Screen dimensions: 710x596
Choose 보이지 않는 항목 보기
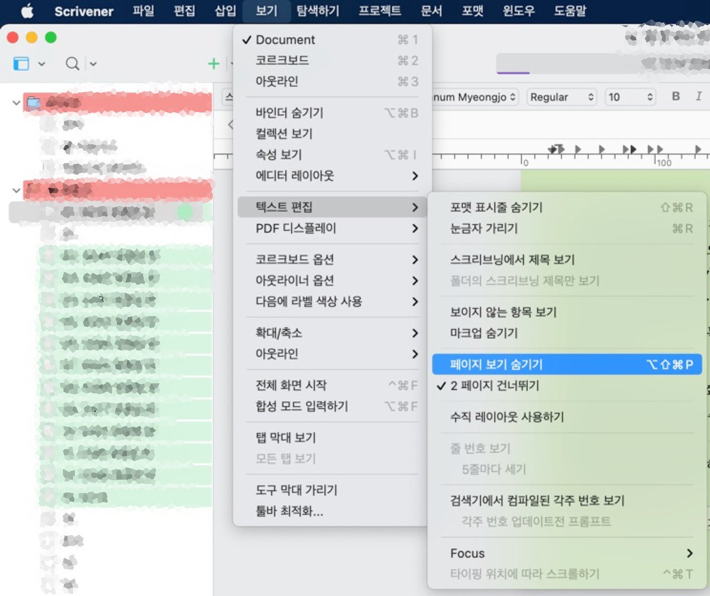click(567, 312)
